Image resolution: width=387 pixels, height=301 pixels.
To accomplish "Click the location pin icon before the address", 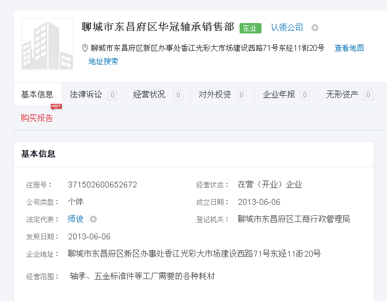I will coord(85,48).
